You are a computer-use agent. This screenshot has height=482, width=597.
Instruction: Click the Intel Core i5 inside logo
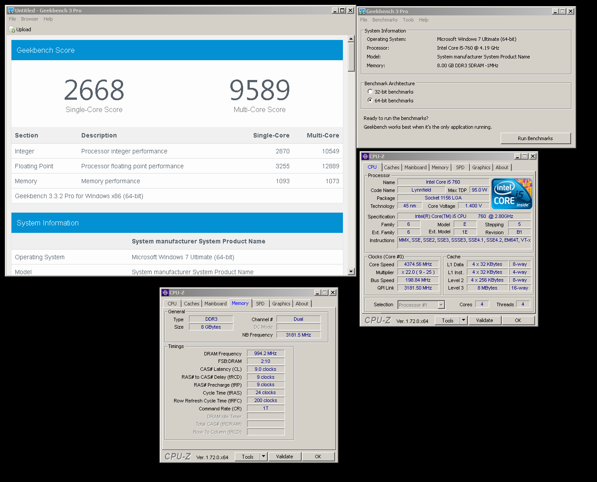click(x=512, y=193)
